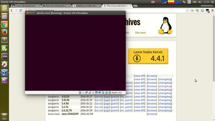Screen dimensions: 215x121
Task: Open the Site news link
Action: [140, 33]
